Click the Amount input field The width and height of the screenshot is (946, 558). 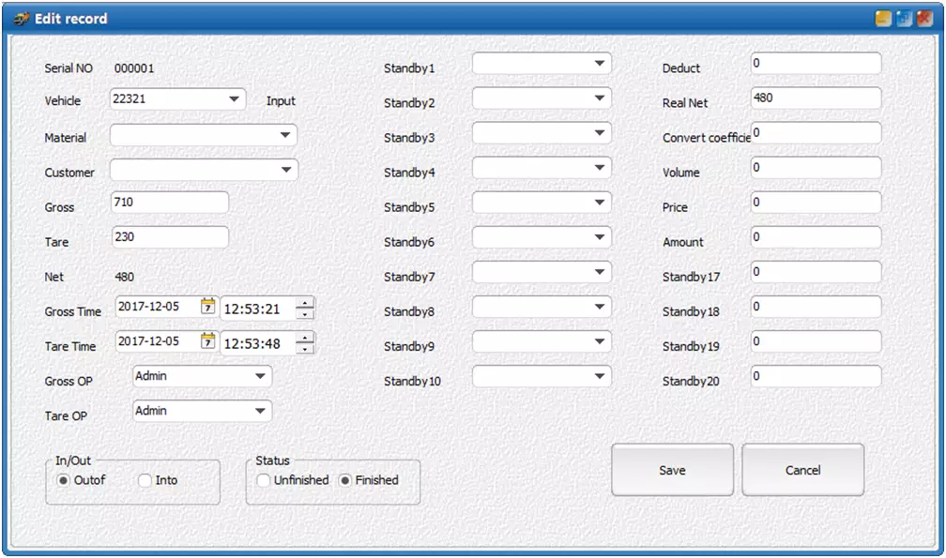[816, 237]
